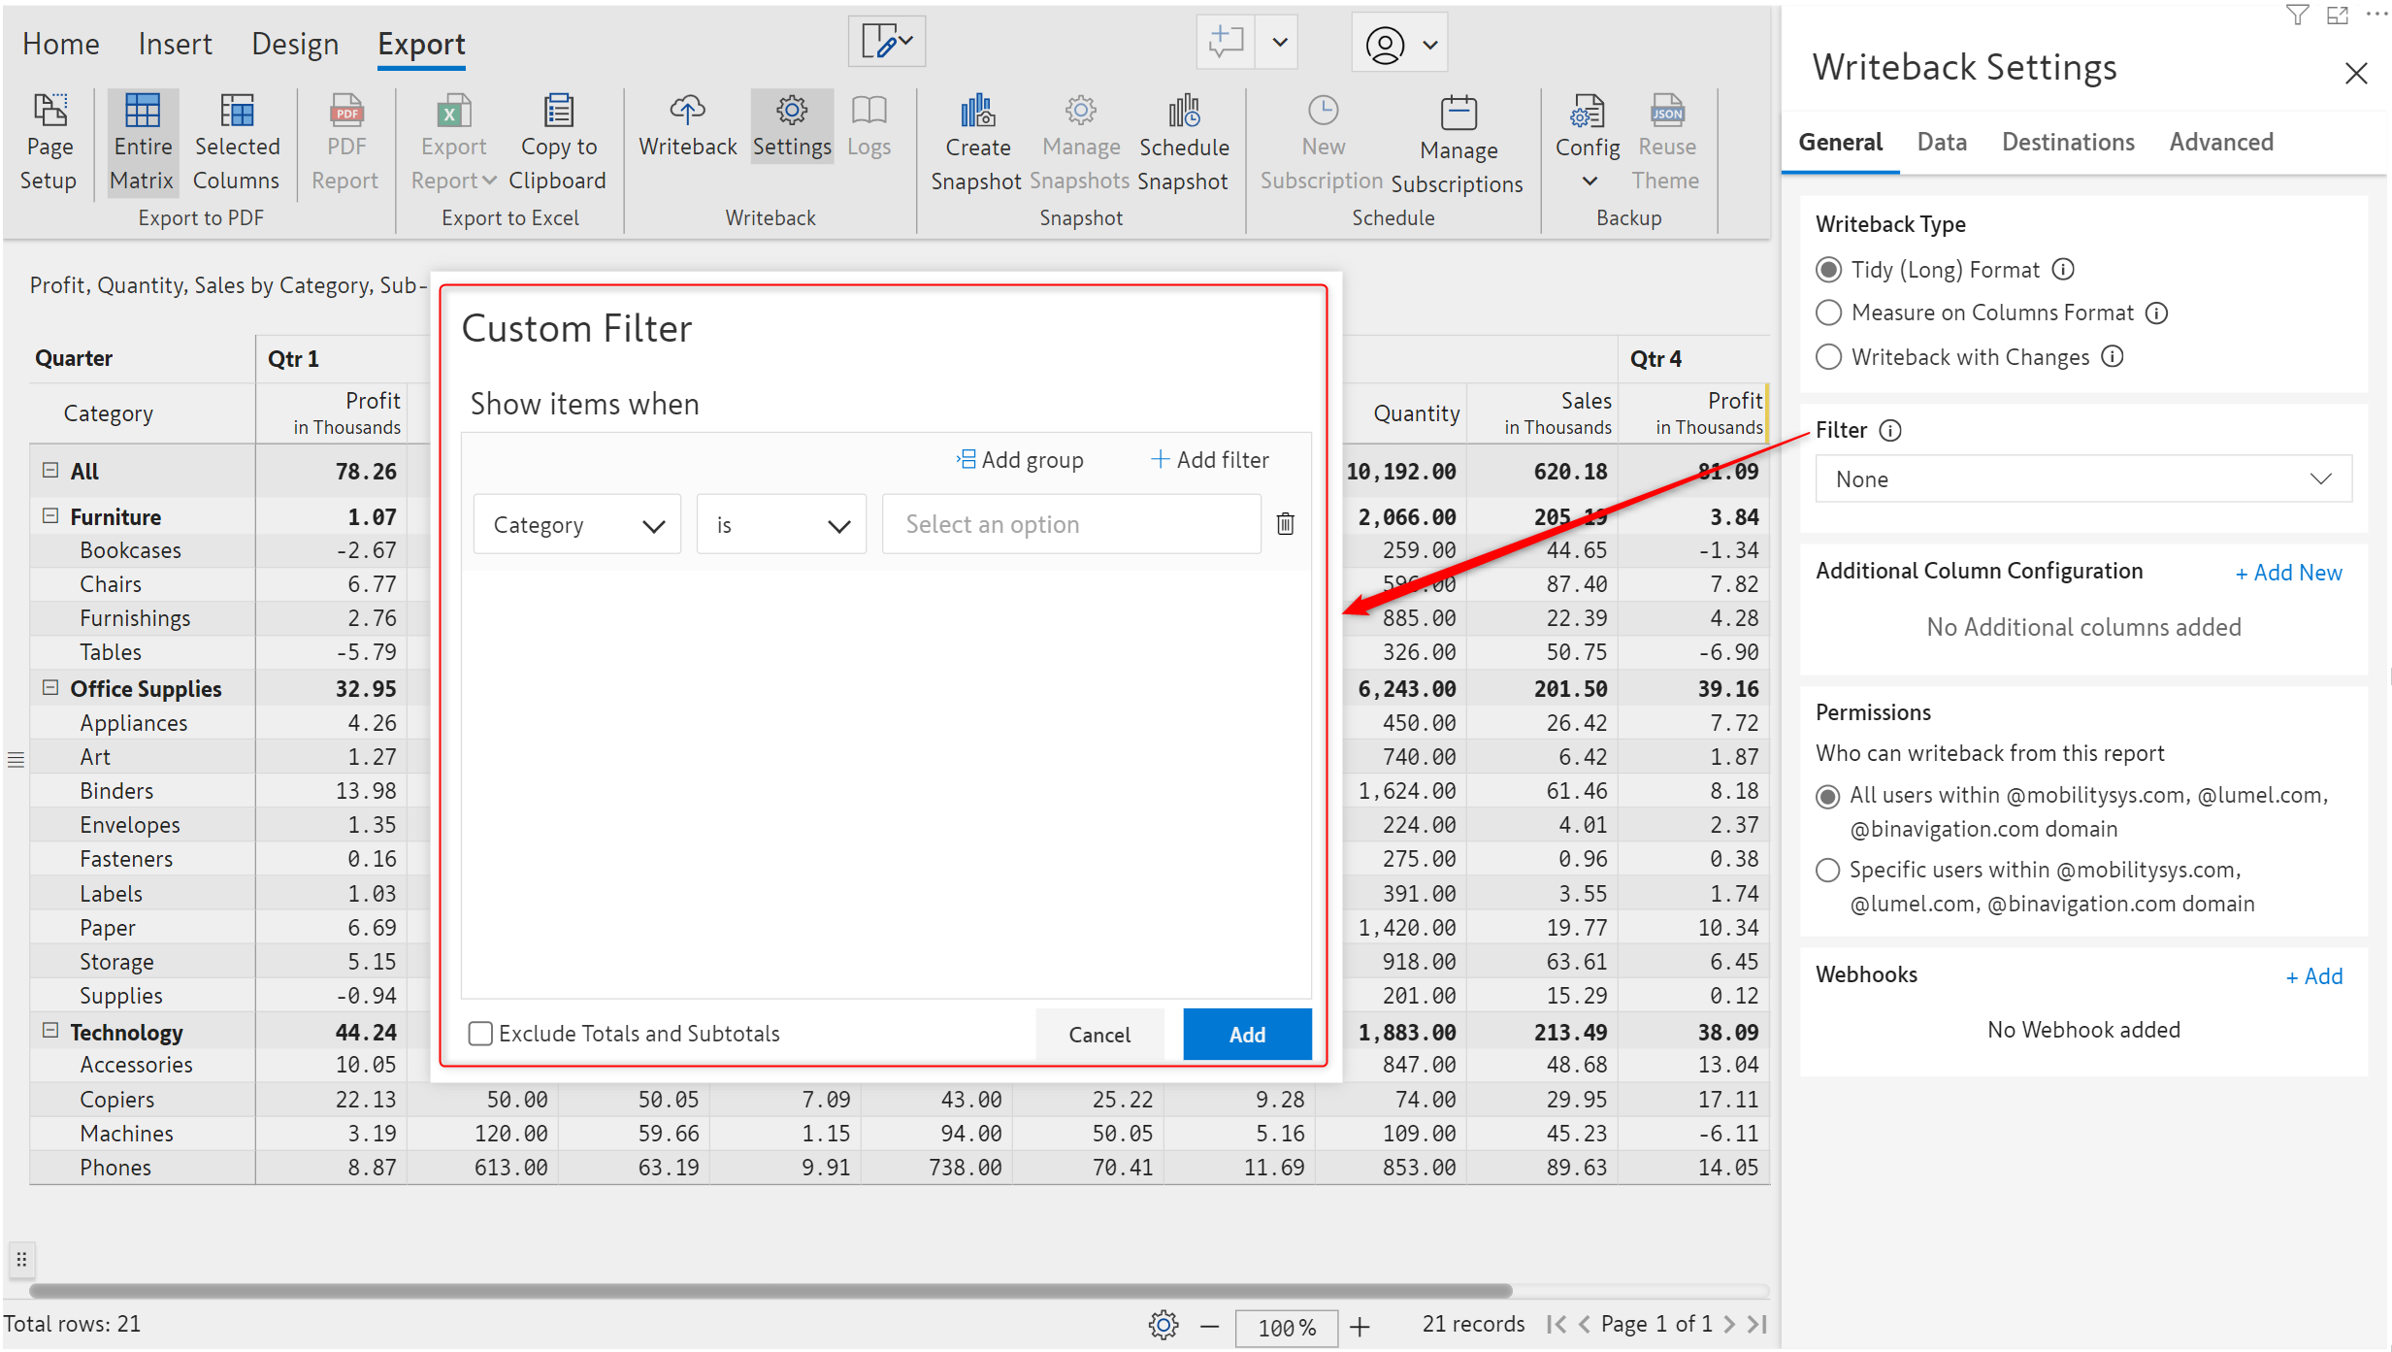Click the Select an option field
The image size is (2392, 1352).
(x=1070, y=525)
